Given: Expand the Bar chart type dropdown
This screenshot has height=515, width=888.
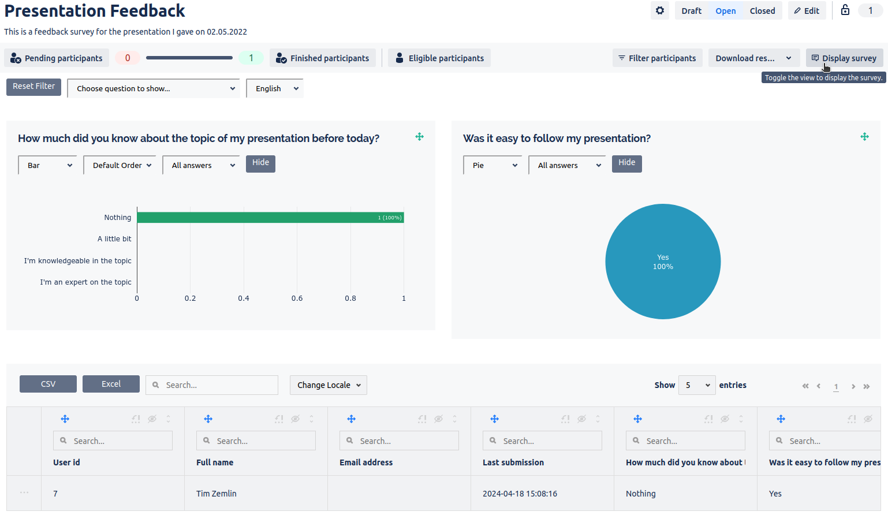Looking at the screenshot, I should click(48, 165).
